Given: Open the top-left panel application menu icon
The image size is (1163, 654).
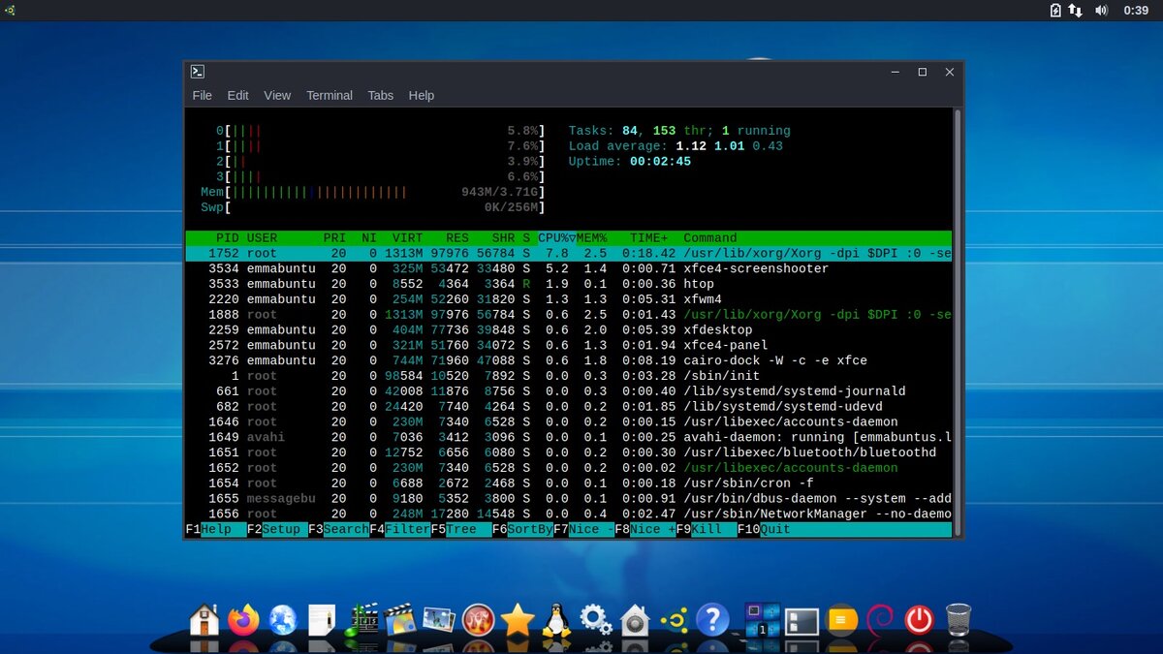Looking at the screenshot, I should [10, 10].
